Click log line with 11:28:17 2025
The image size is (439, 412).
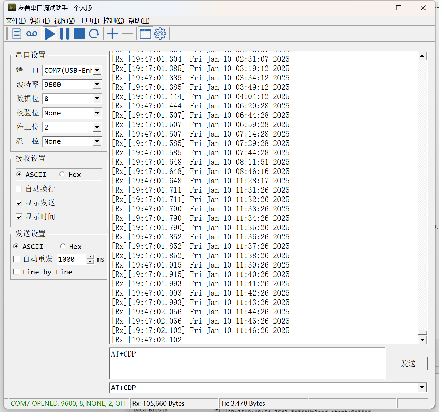pyautogui.click(x=201, y=181)
